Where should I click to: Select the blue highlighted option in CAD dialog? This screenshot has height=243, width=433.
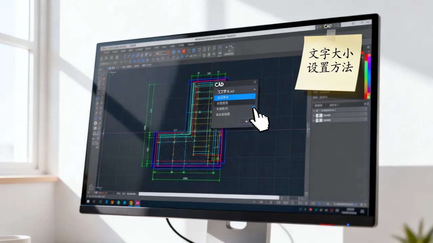click(235, 97)
